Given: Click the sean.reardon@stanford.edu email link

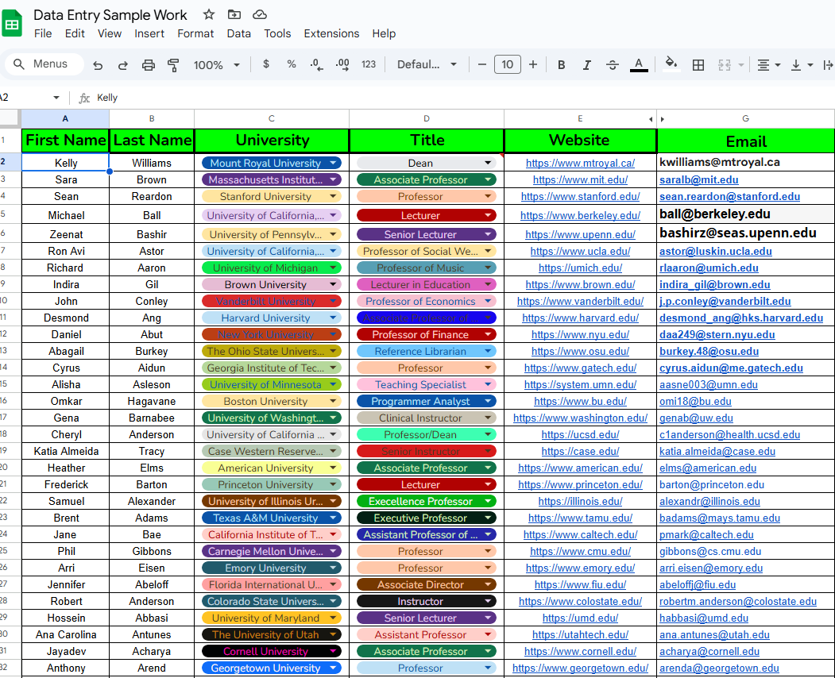Looking at the screenshot, I should click(x=729, y=196).
